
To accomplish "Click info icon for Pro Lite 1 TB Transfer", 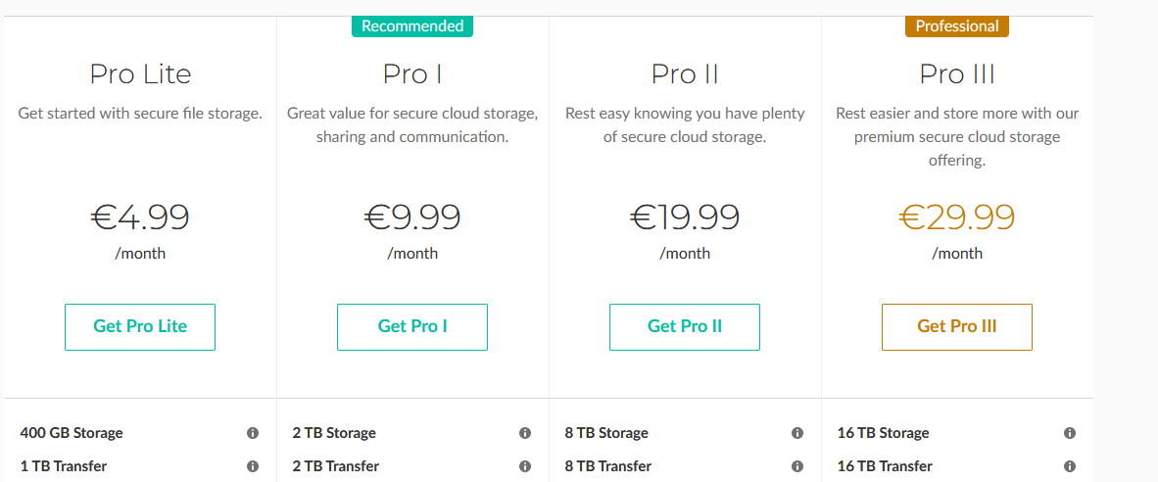I will pos(252,466).
